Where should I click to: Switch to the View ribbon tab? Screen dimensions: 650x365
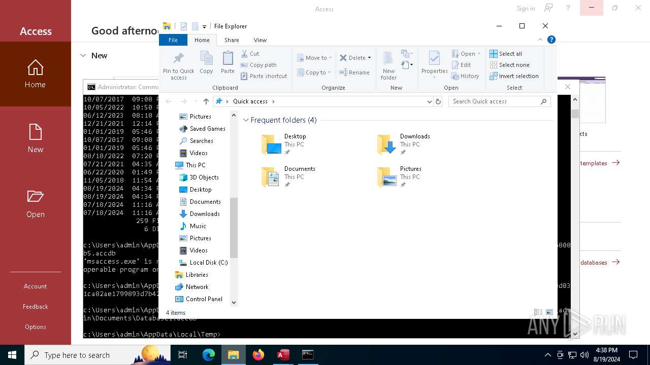click(x=260, y=40)
